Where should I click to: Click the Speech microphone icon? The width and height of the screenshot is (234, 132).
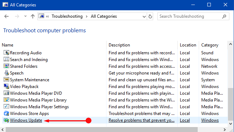[6, 73]
